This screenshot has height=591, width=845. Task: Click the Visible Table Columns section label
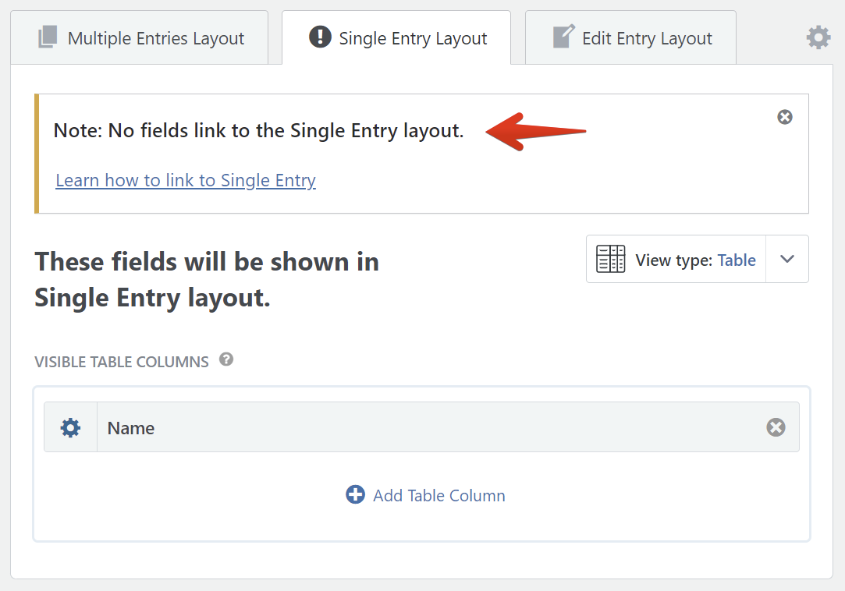(x=122, y=362)
